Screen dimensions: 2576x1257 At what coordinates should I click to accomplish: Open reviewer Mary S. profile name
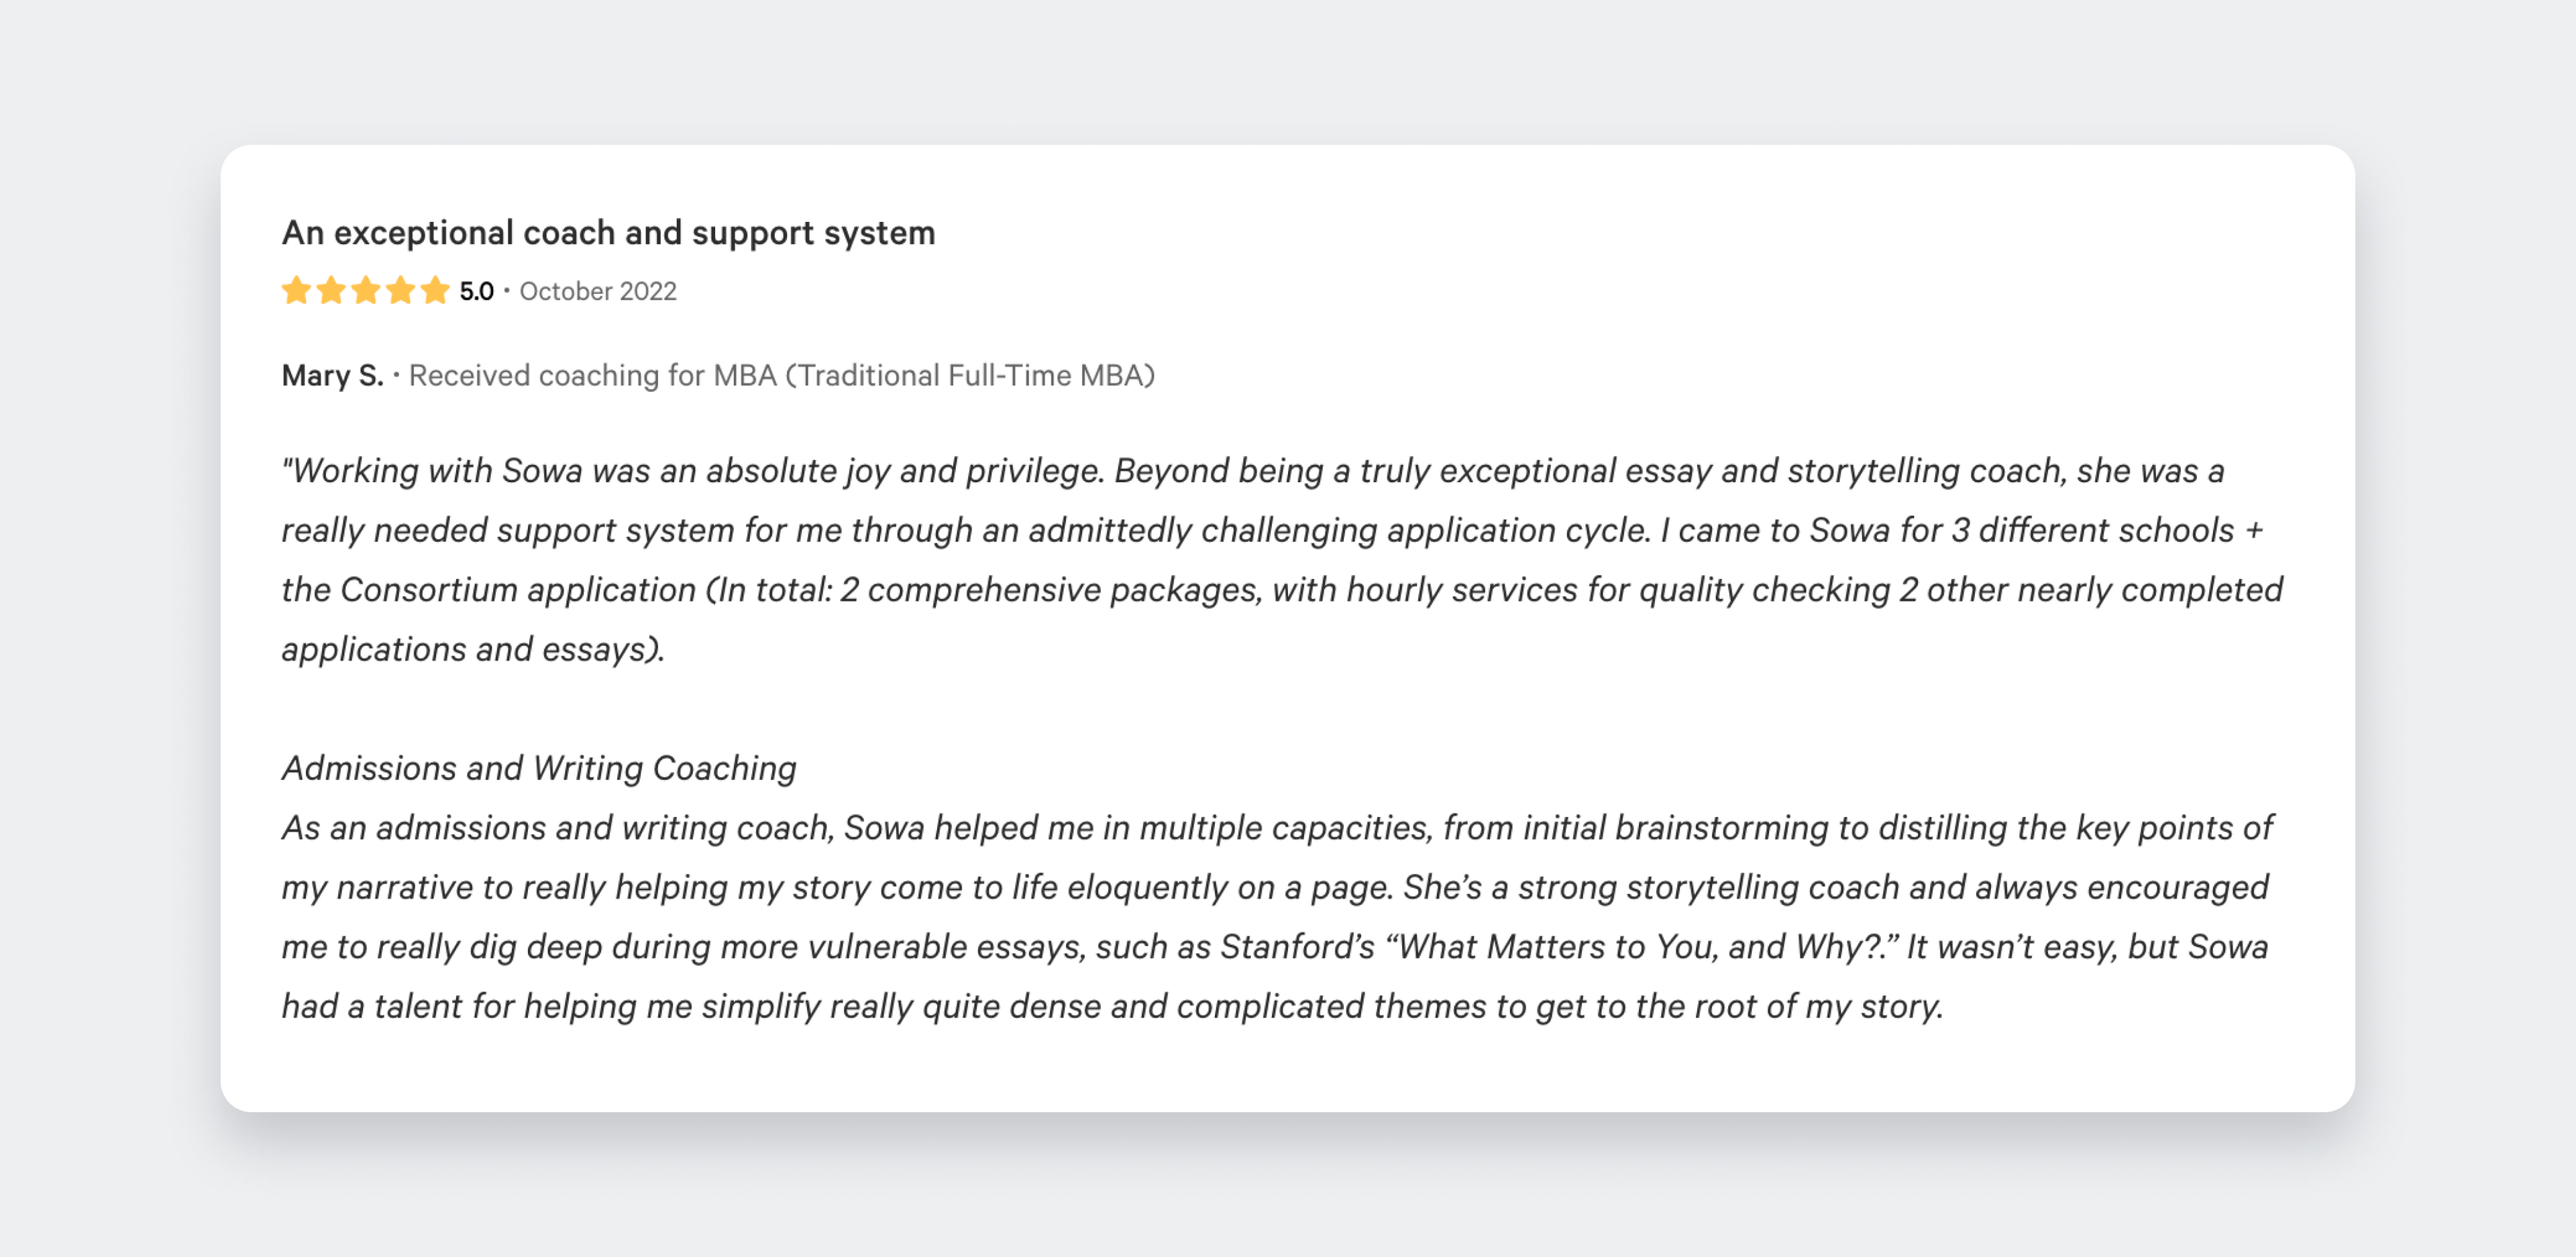coord(332,375)
